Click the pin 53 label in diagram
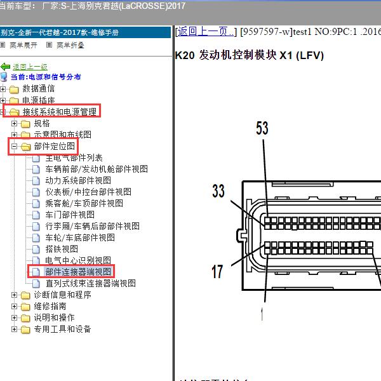The height and width of the screenshot is (381, 381). tap(262, 128)
